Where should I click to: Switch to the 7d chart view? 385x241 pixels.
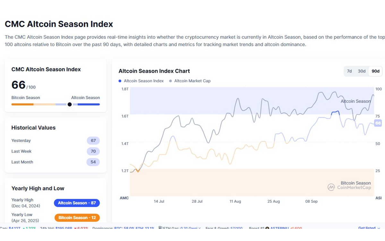(x=349, y=71)
